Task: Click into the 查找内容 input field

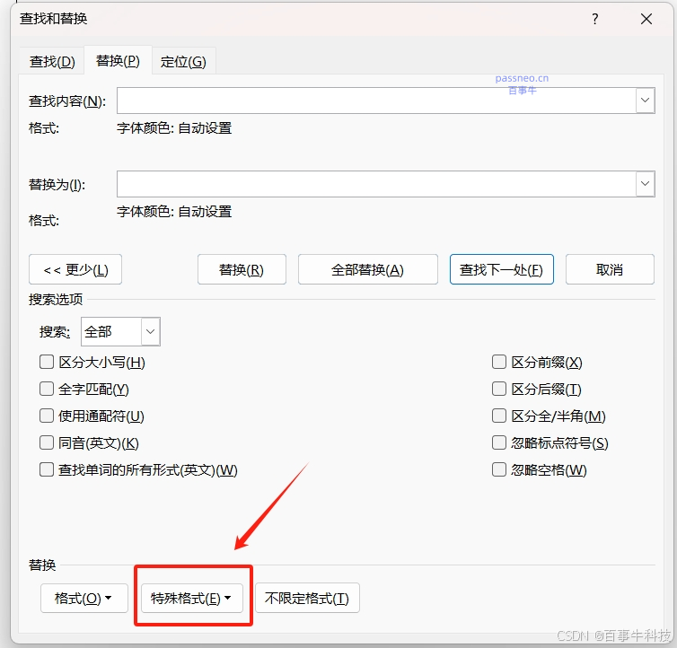Action: [x=376, y=101]
